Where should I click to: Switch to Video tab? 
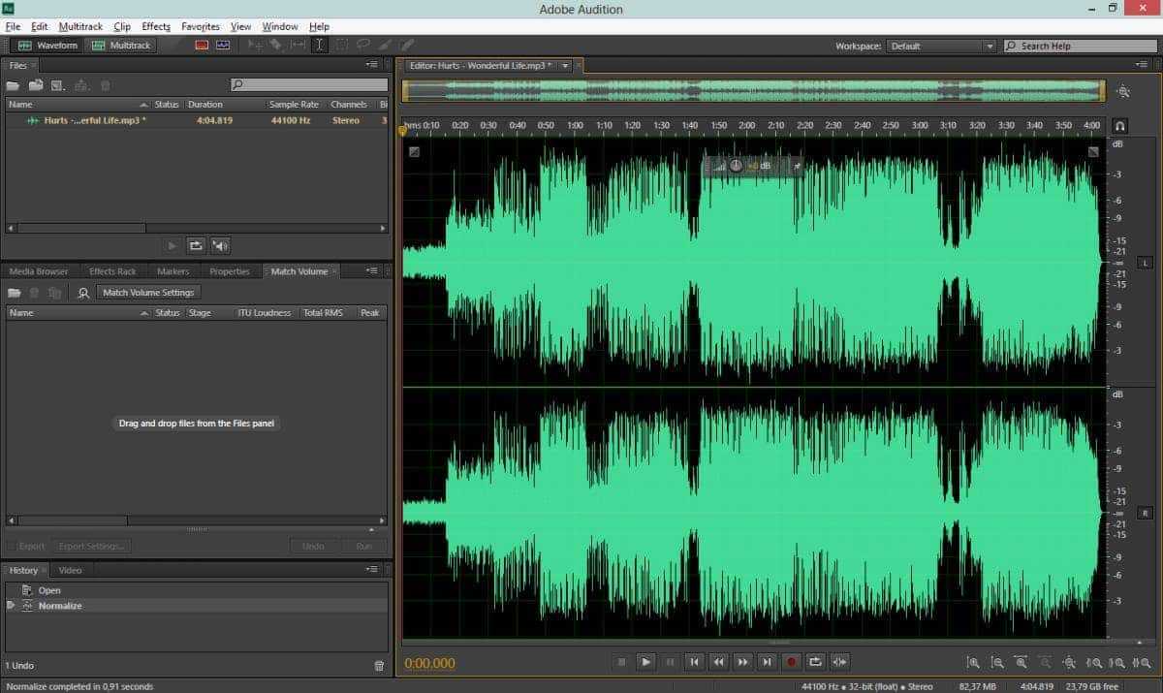tap(71, 570)
